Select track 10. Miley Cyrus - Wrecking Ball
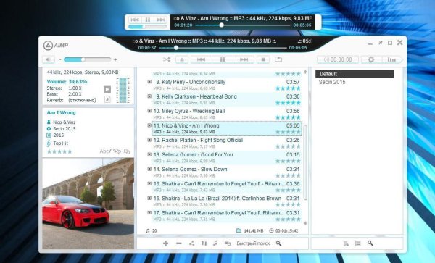Image resolution: width=435 pixels, height=263 pixels. 226,114
